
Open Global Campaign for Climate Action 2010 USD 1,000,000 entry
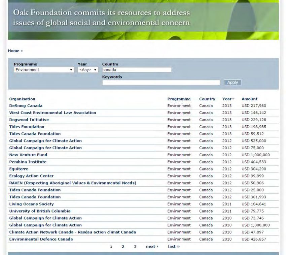coord(45,225)
